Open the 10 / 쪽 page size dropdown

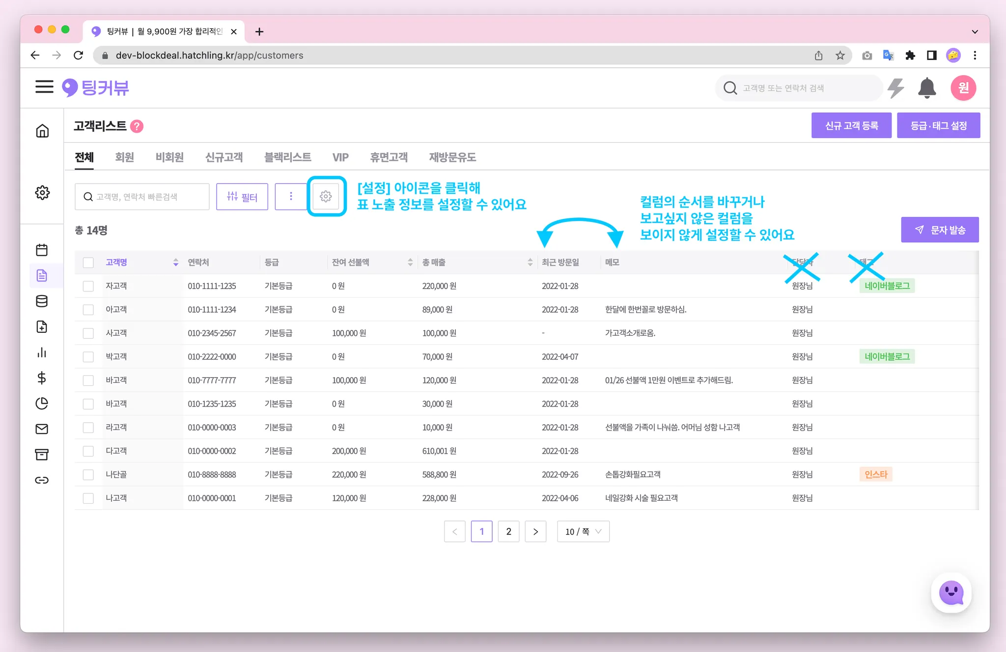point(583,532)
